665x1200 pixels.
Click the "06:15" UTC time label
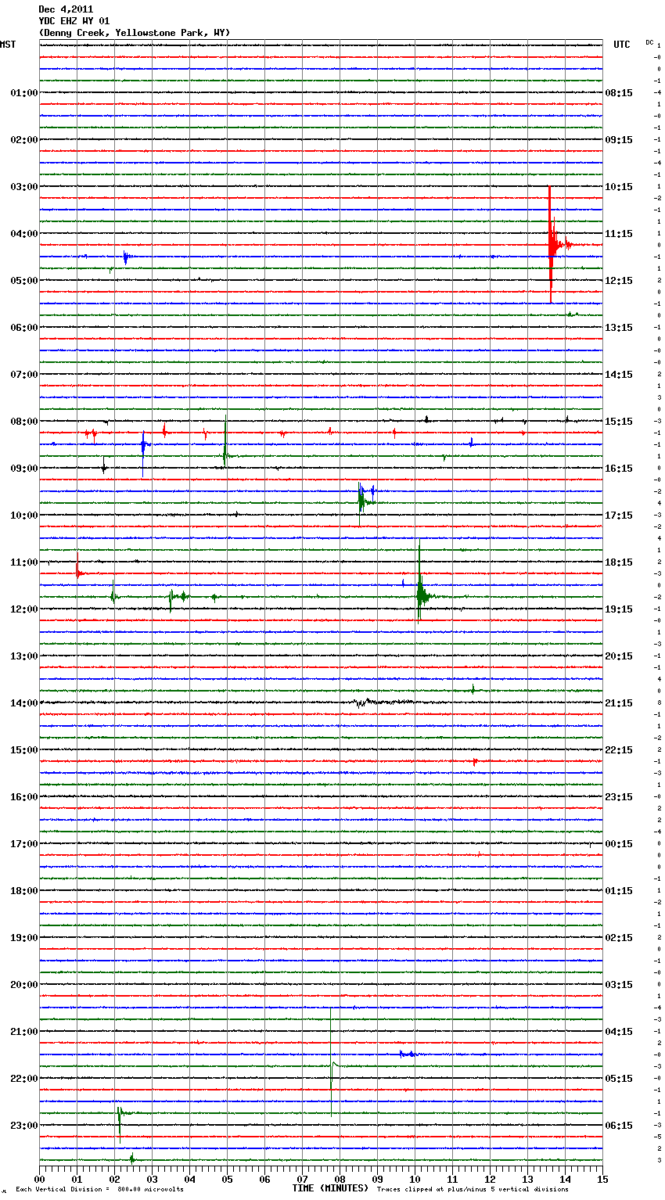click(x=619, y=1126)
